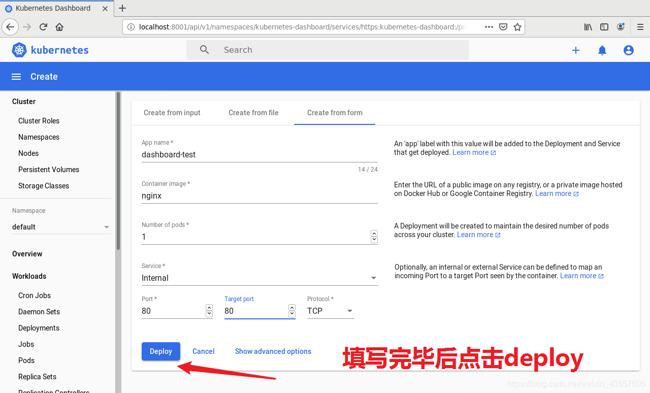The height and width of the screenshot is (393, 650).
Task: Open the Protocol TCP dropdown
Action: tap(331, 311)
